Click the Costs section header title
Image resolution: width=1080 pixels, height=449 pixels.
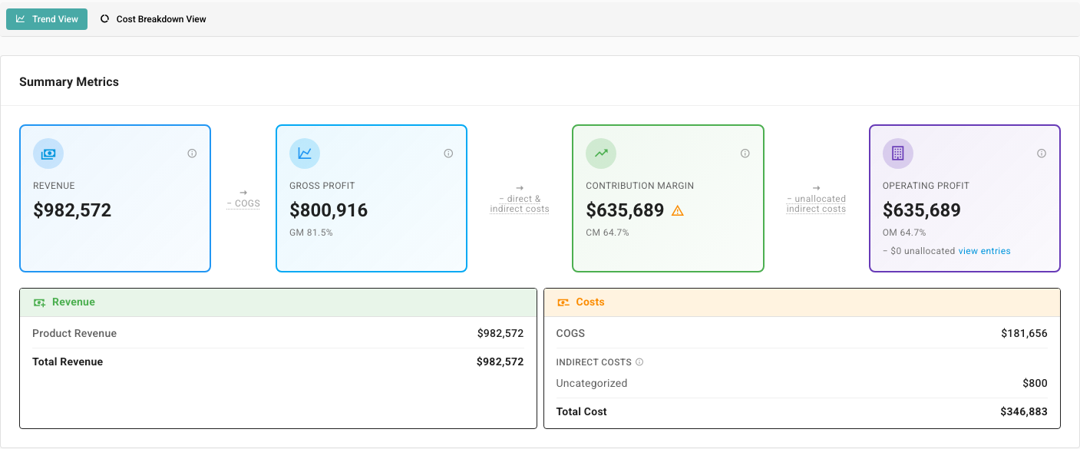(x=590, y=302)
